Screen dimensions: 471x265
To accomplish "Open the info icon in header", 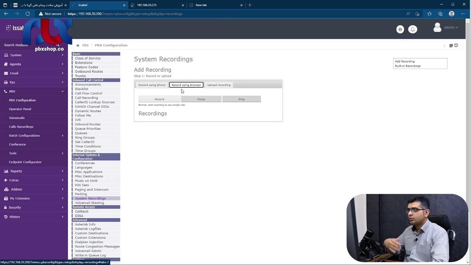I will 400,29.
